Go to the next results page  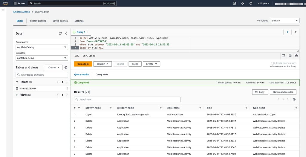coord(287,99)
